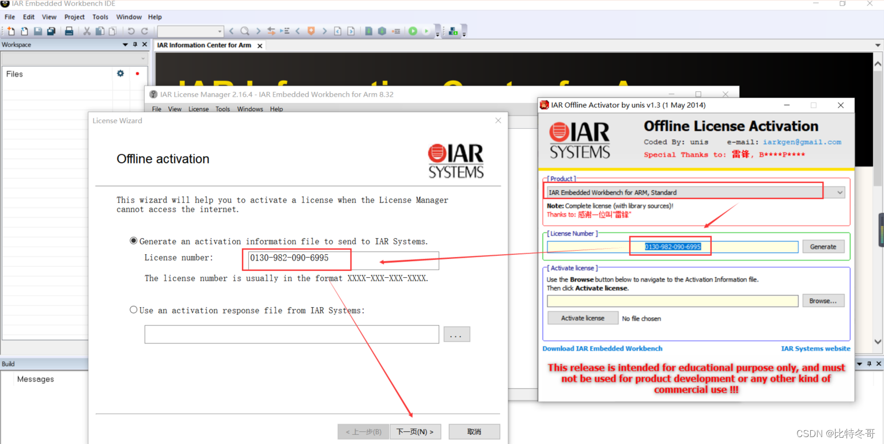
Task: Click the Toggle Breakpoint red dot icon
Action: coord(396,31)
